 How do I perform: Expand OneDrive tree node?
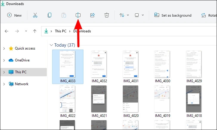(x=4, y=60)
